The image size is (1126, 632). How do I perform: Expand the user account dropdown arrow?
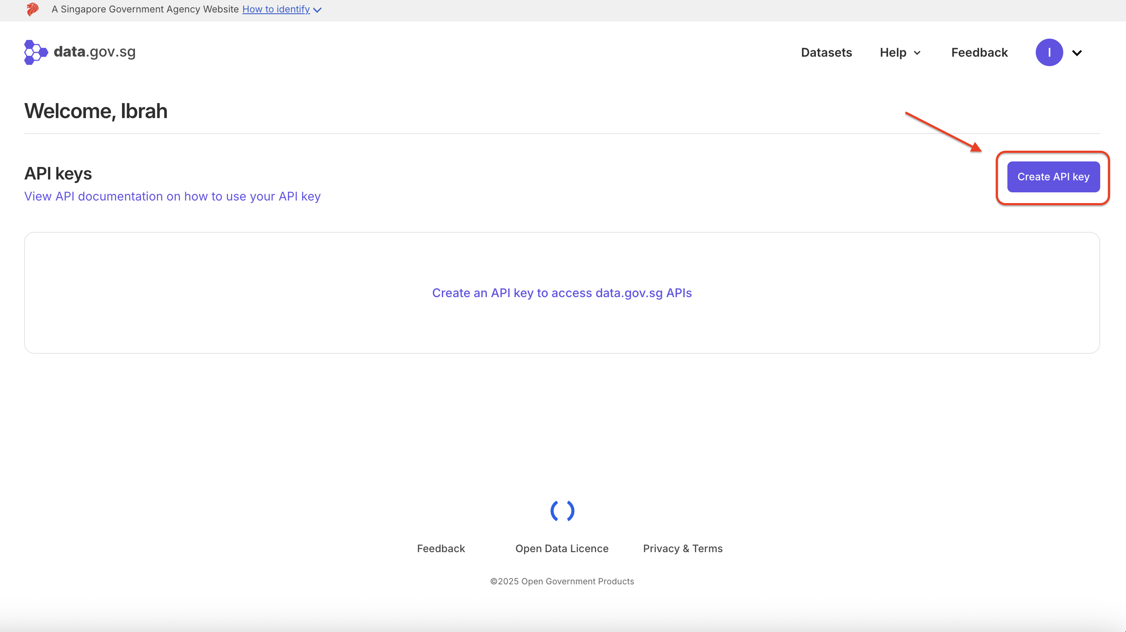point(1077,53)
